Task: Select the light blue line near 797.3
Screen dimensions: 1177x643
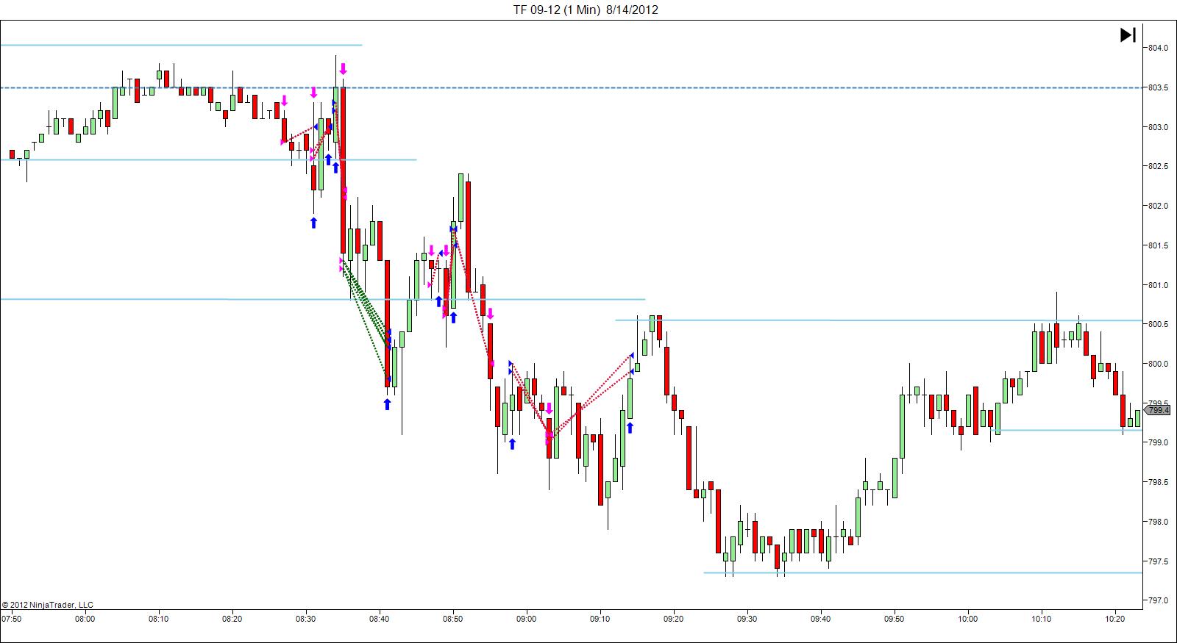Action: (922, 572)
